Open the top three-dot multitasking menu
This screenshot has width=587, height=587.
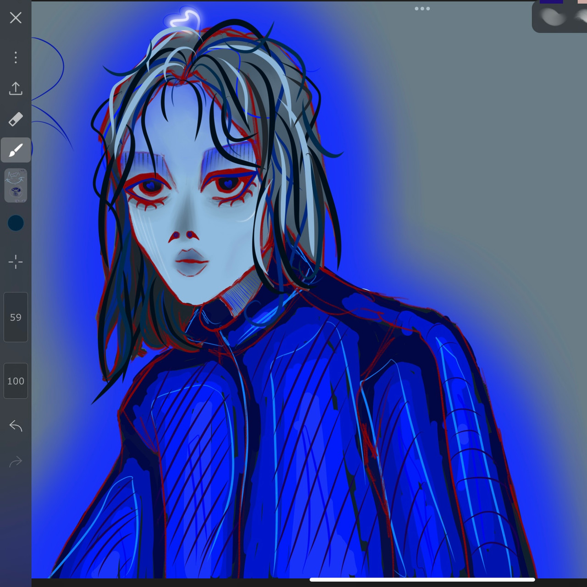tap(422, 8)
